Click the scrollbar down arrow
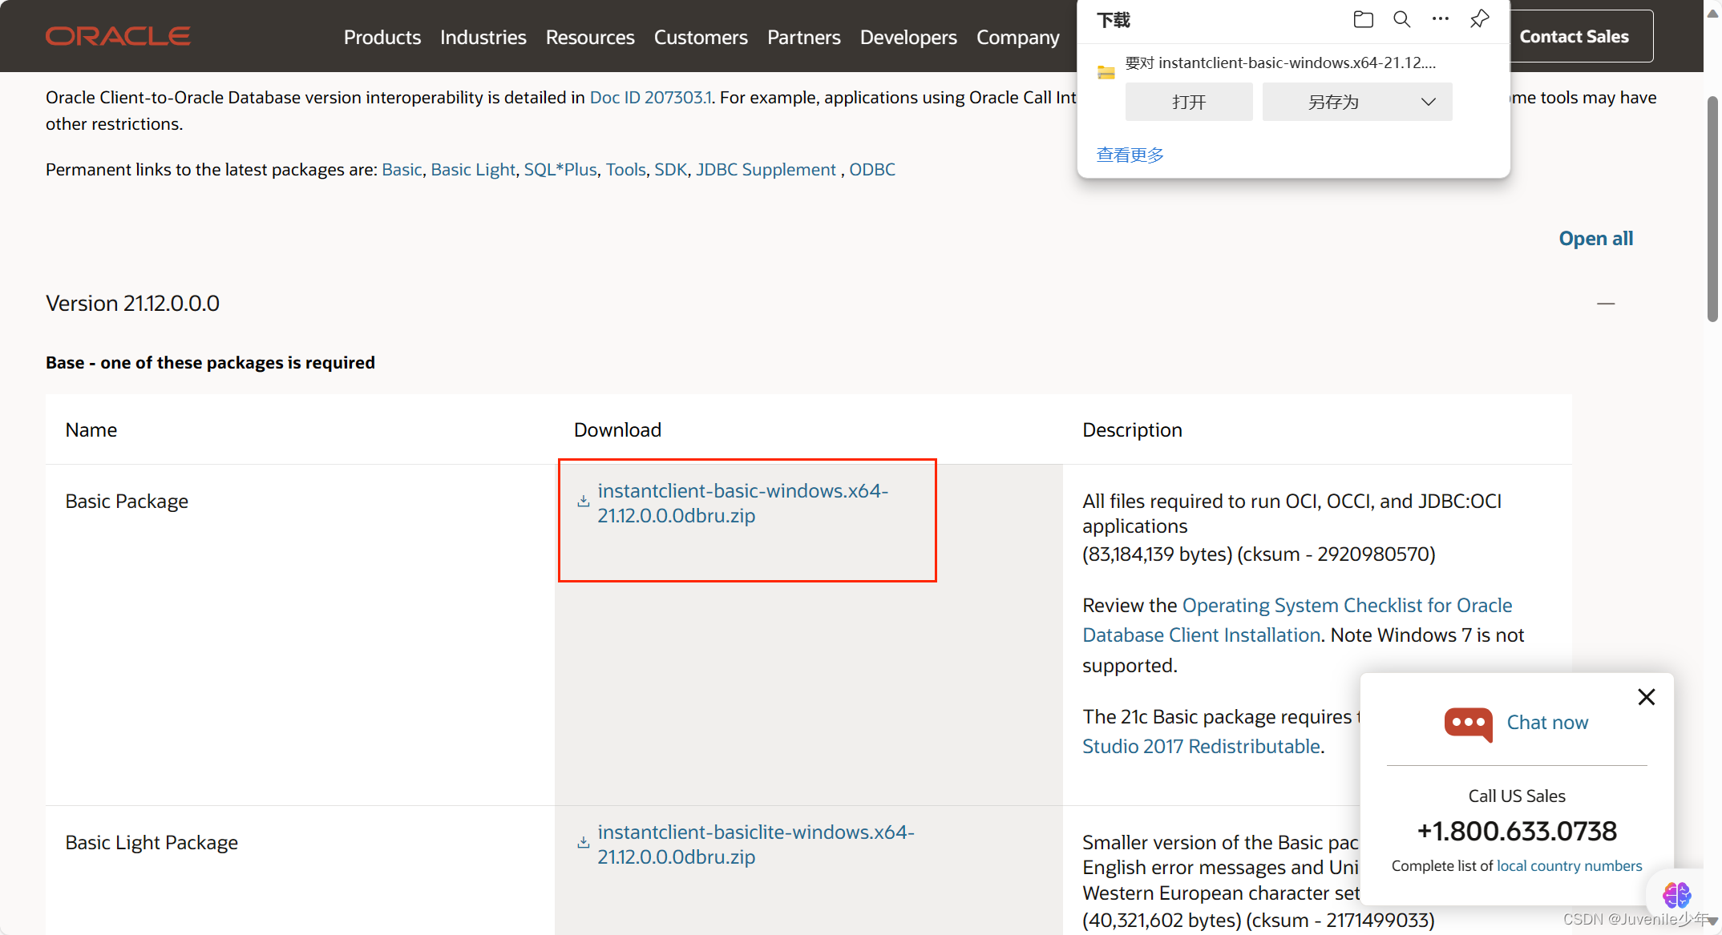 [x=1712, y=921]
